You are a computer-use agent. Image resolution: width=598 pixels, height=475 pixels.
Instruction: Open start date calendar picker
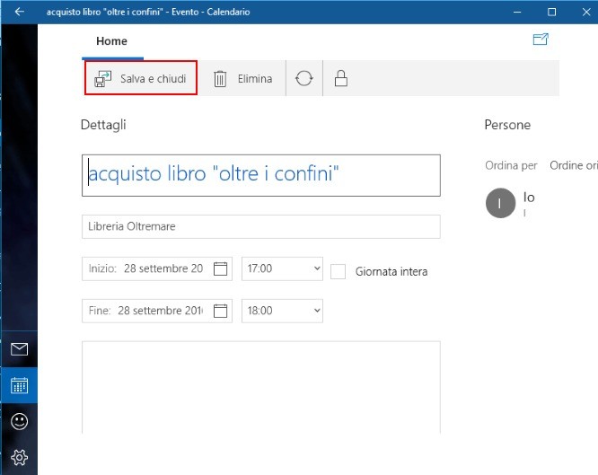coord(222,268)
